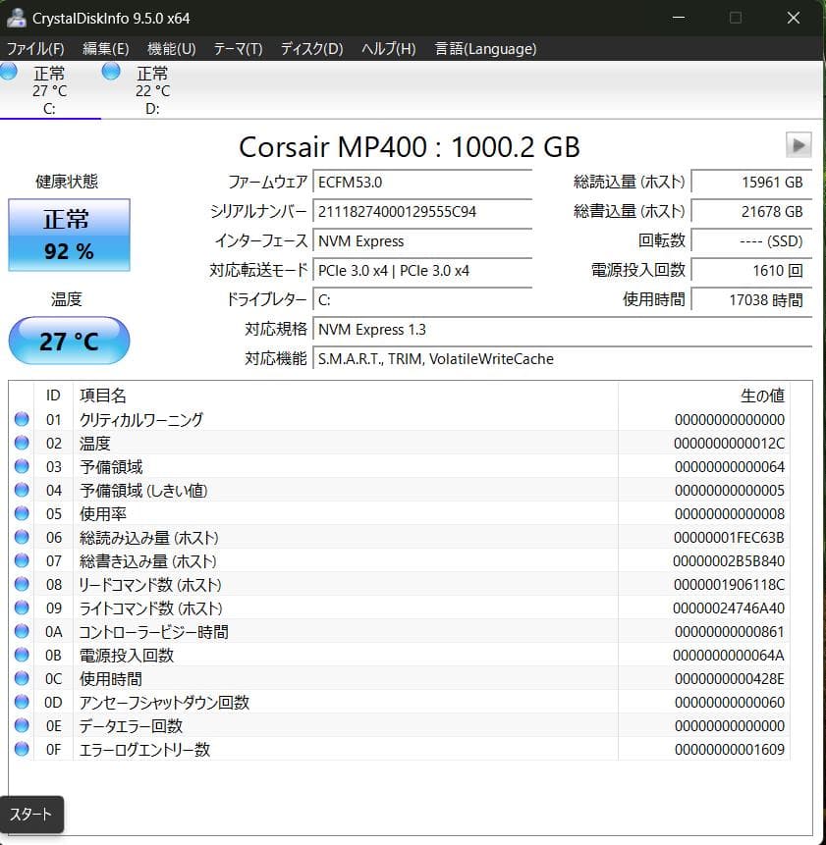Click total host writes value 21678 GB
The height and width of the screenshot is (845, 826).
pyautogui.click(x=751, y=212)
